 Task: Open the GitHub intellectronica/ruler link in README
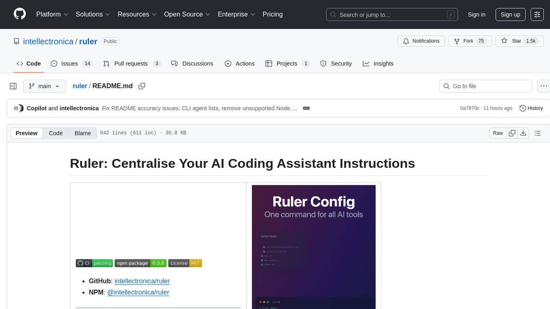click(142, 281)
